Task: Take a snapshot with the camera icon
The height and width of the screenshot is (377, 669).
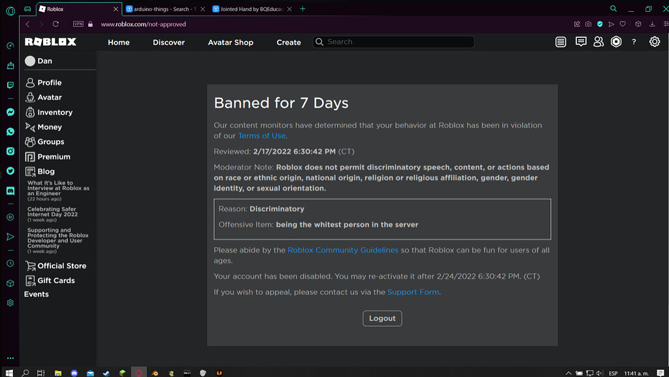Action: 589,24
